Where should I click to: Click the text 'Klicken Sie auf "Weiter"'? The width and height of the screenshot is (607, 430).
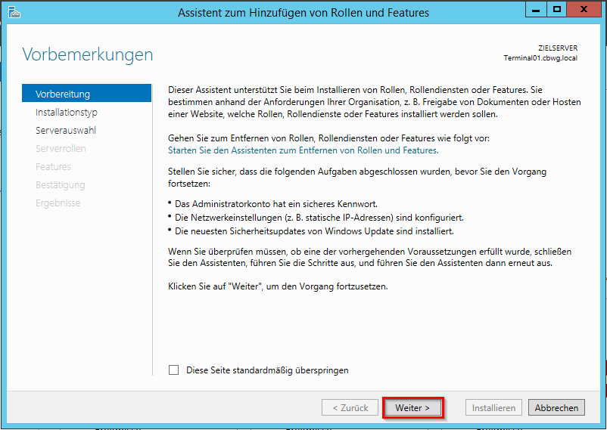pos(216,286)
